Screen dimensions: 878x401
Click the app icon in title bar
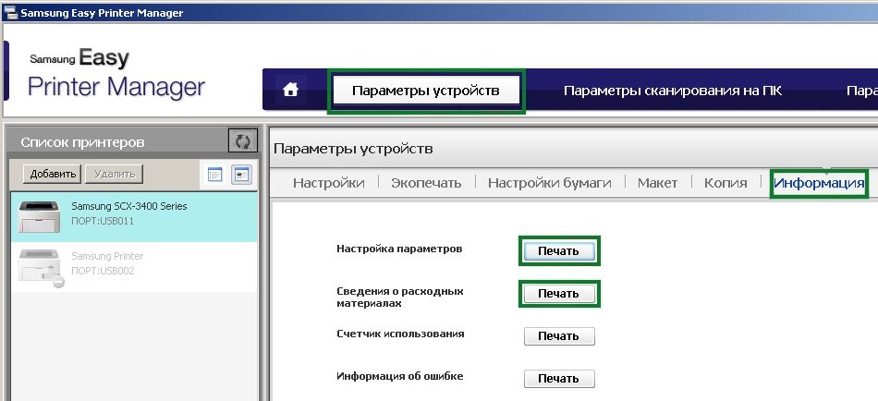10,12
